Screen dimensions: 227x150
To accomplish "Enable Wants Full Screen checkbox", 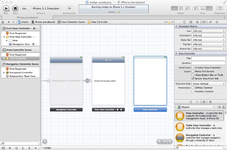I will click(193, 71).
